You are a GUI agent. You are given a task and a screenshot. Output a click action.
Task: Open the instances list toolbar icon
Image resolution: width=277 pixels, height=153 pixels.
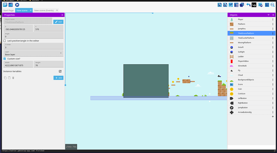(236, 5)
